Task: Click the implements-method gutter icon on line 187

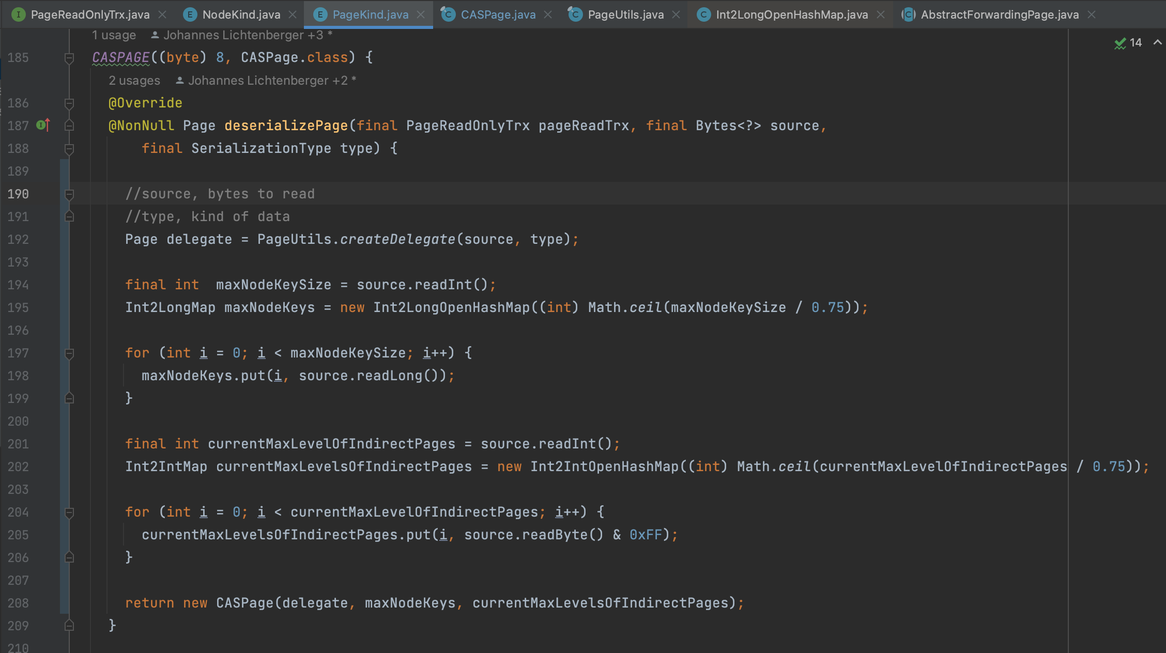Action: point(43,125)
